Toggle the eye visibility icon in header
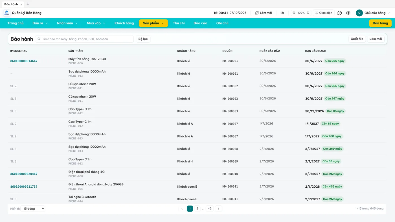This screenshot has height=222, width=395. point(282,13)
